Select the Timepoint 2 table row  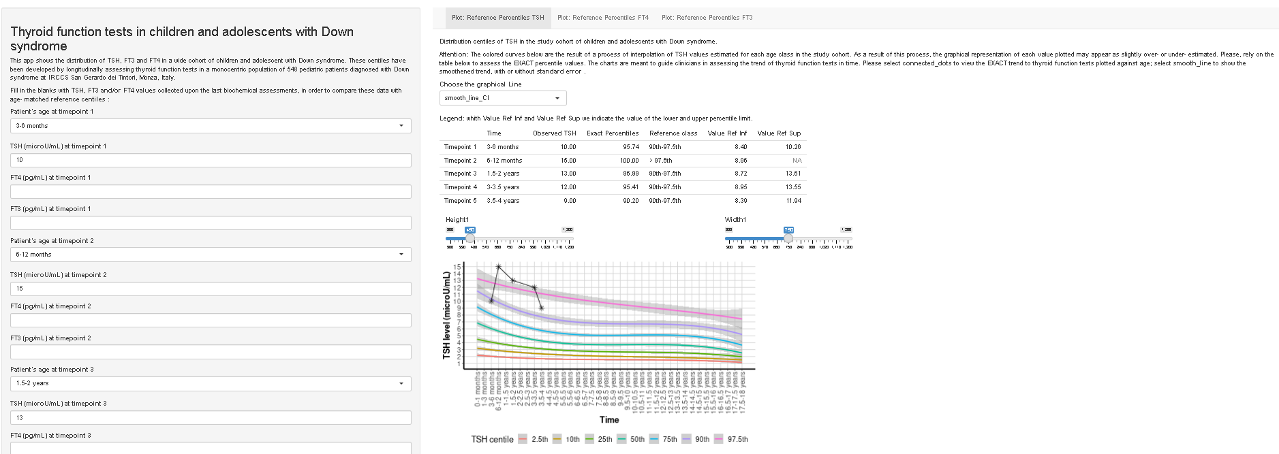click(x=622, y=161)
